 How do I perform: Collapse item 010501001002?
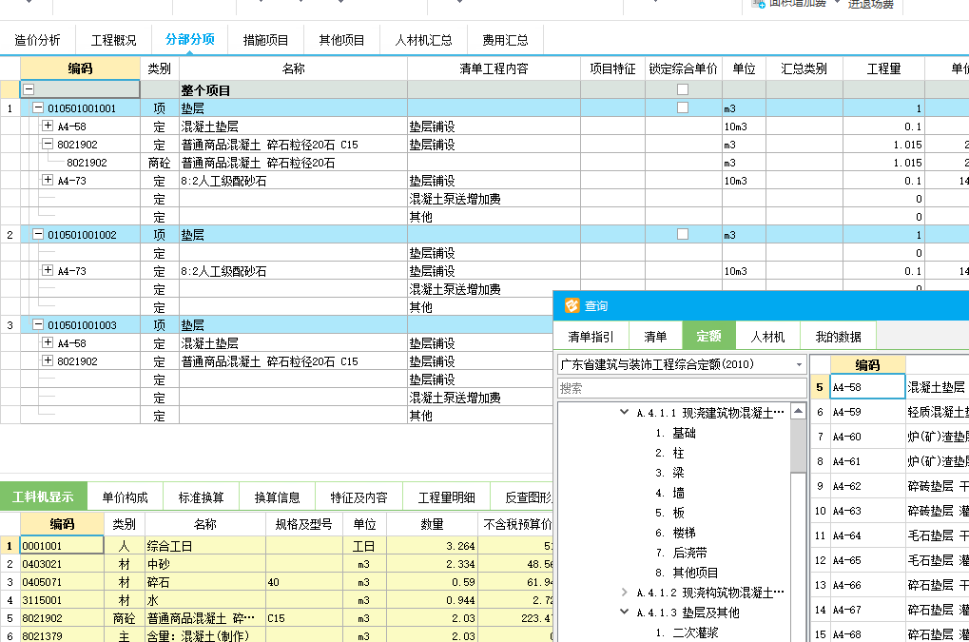(x=38, y=234)
